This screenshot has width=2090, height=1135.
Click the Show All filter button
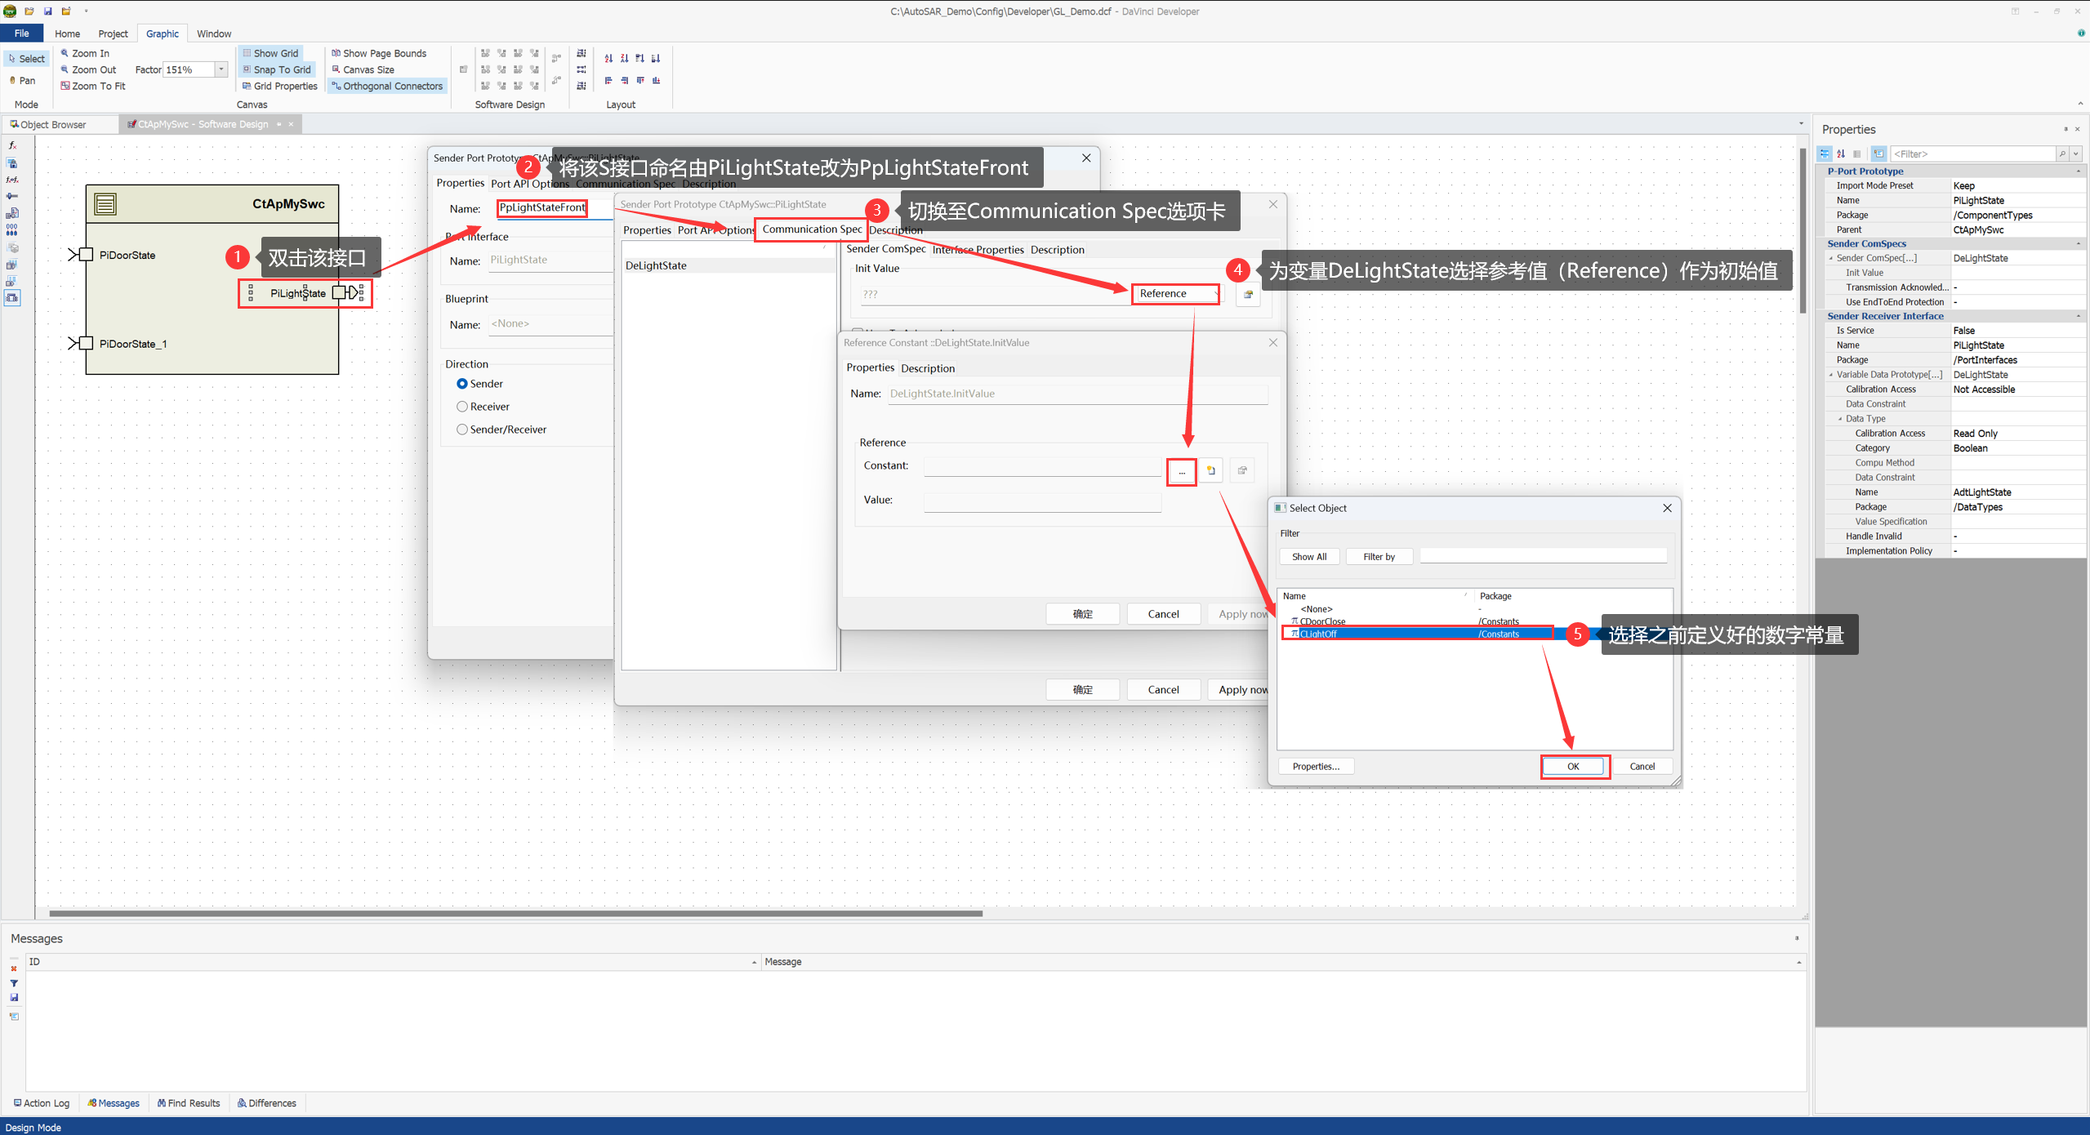1308,556
